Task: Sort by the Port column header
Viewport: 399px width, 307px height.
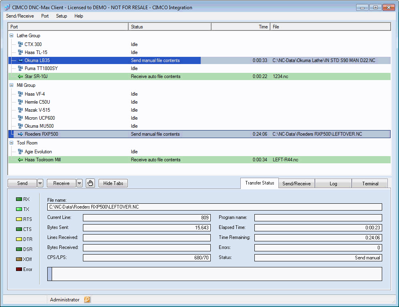Action: click(68, 27)
